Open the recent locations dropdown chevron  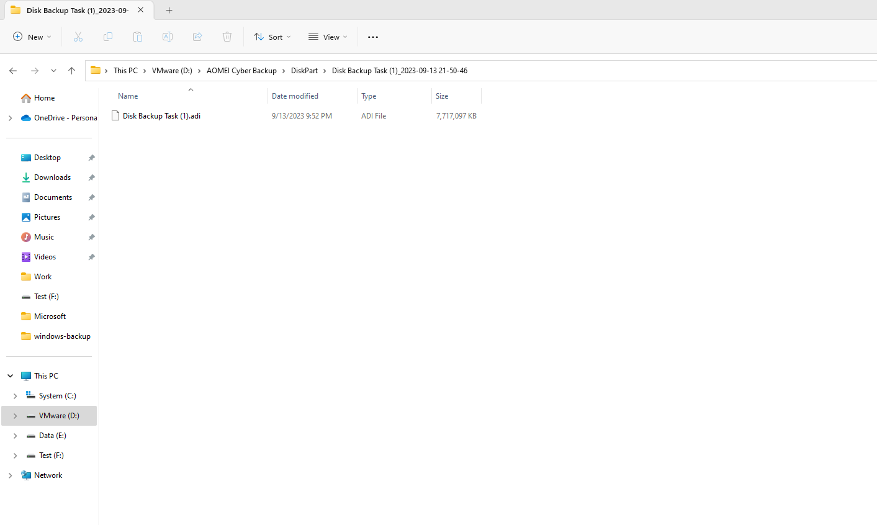(53, 71)
